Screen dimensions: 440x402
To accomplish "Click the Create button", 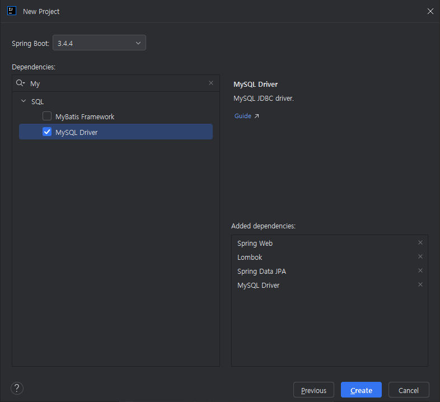I will tap(361, 390).
